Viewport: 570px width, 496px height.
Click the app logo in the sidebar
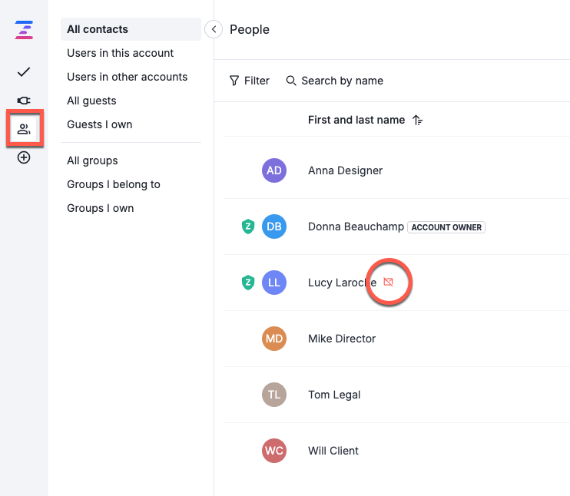[x=24, y=31]
